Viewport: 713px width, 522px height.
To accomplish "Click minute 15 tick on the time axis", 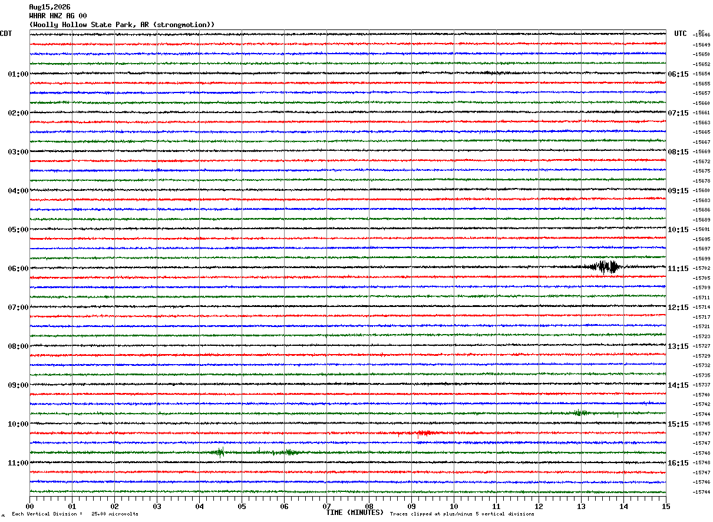I will [x=666, y=506].
